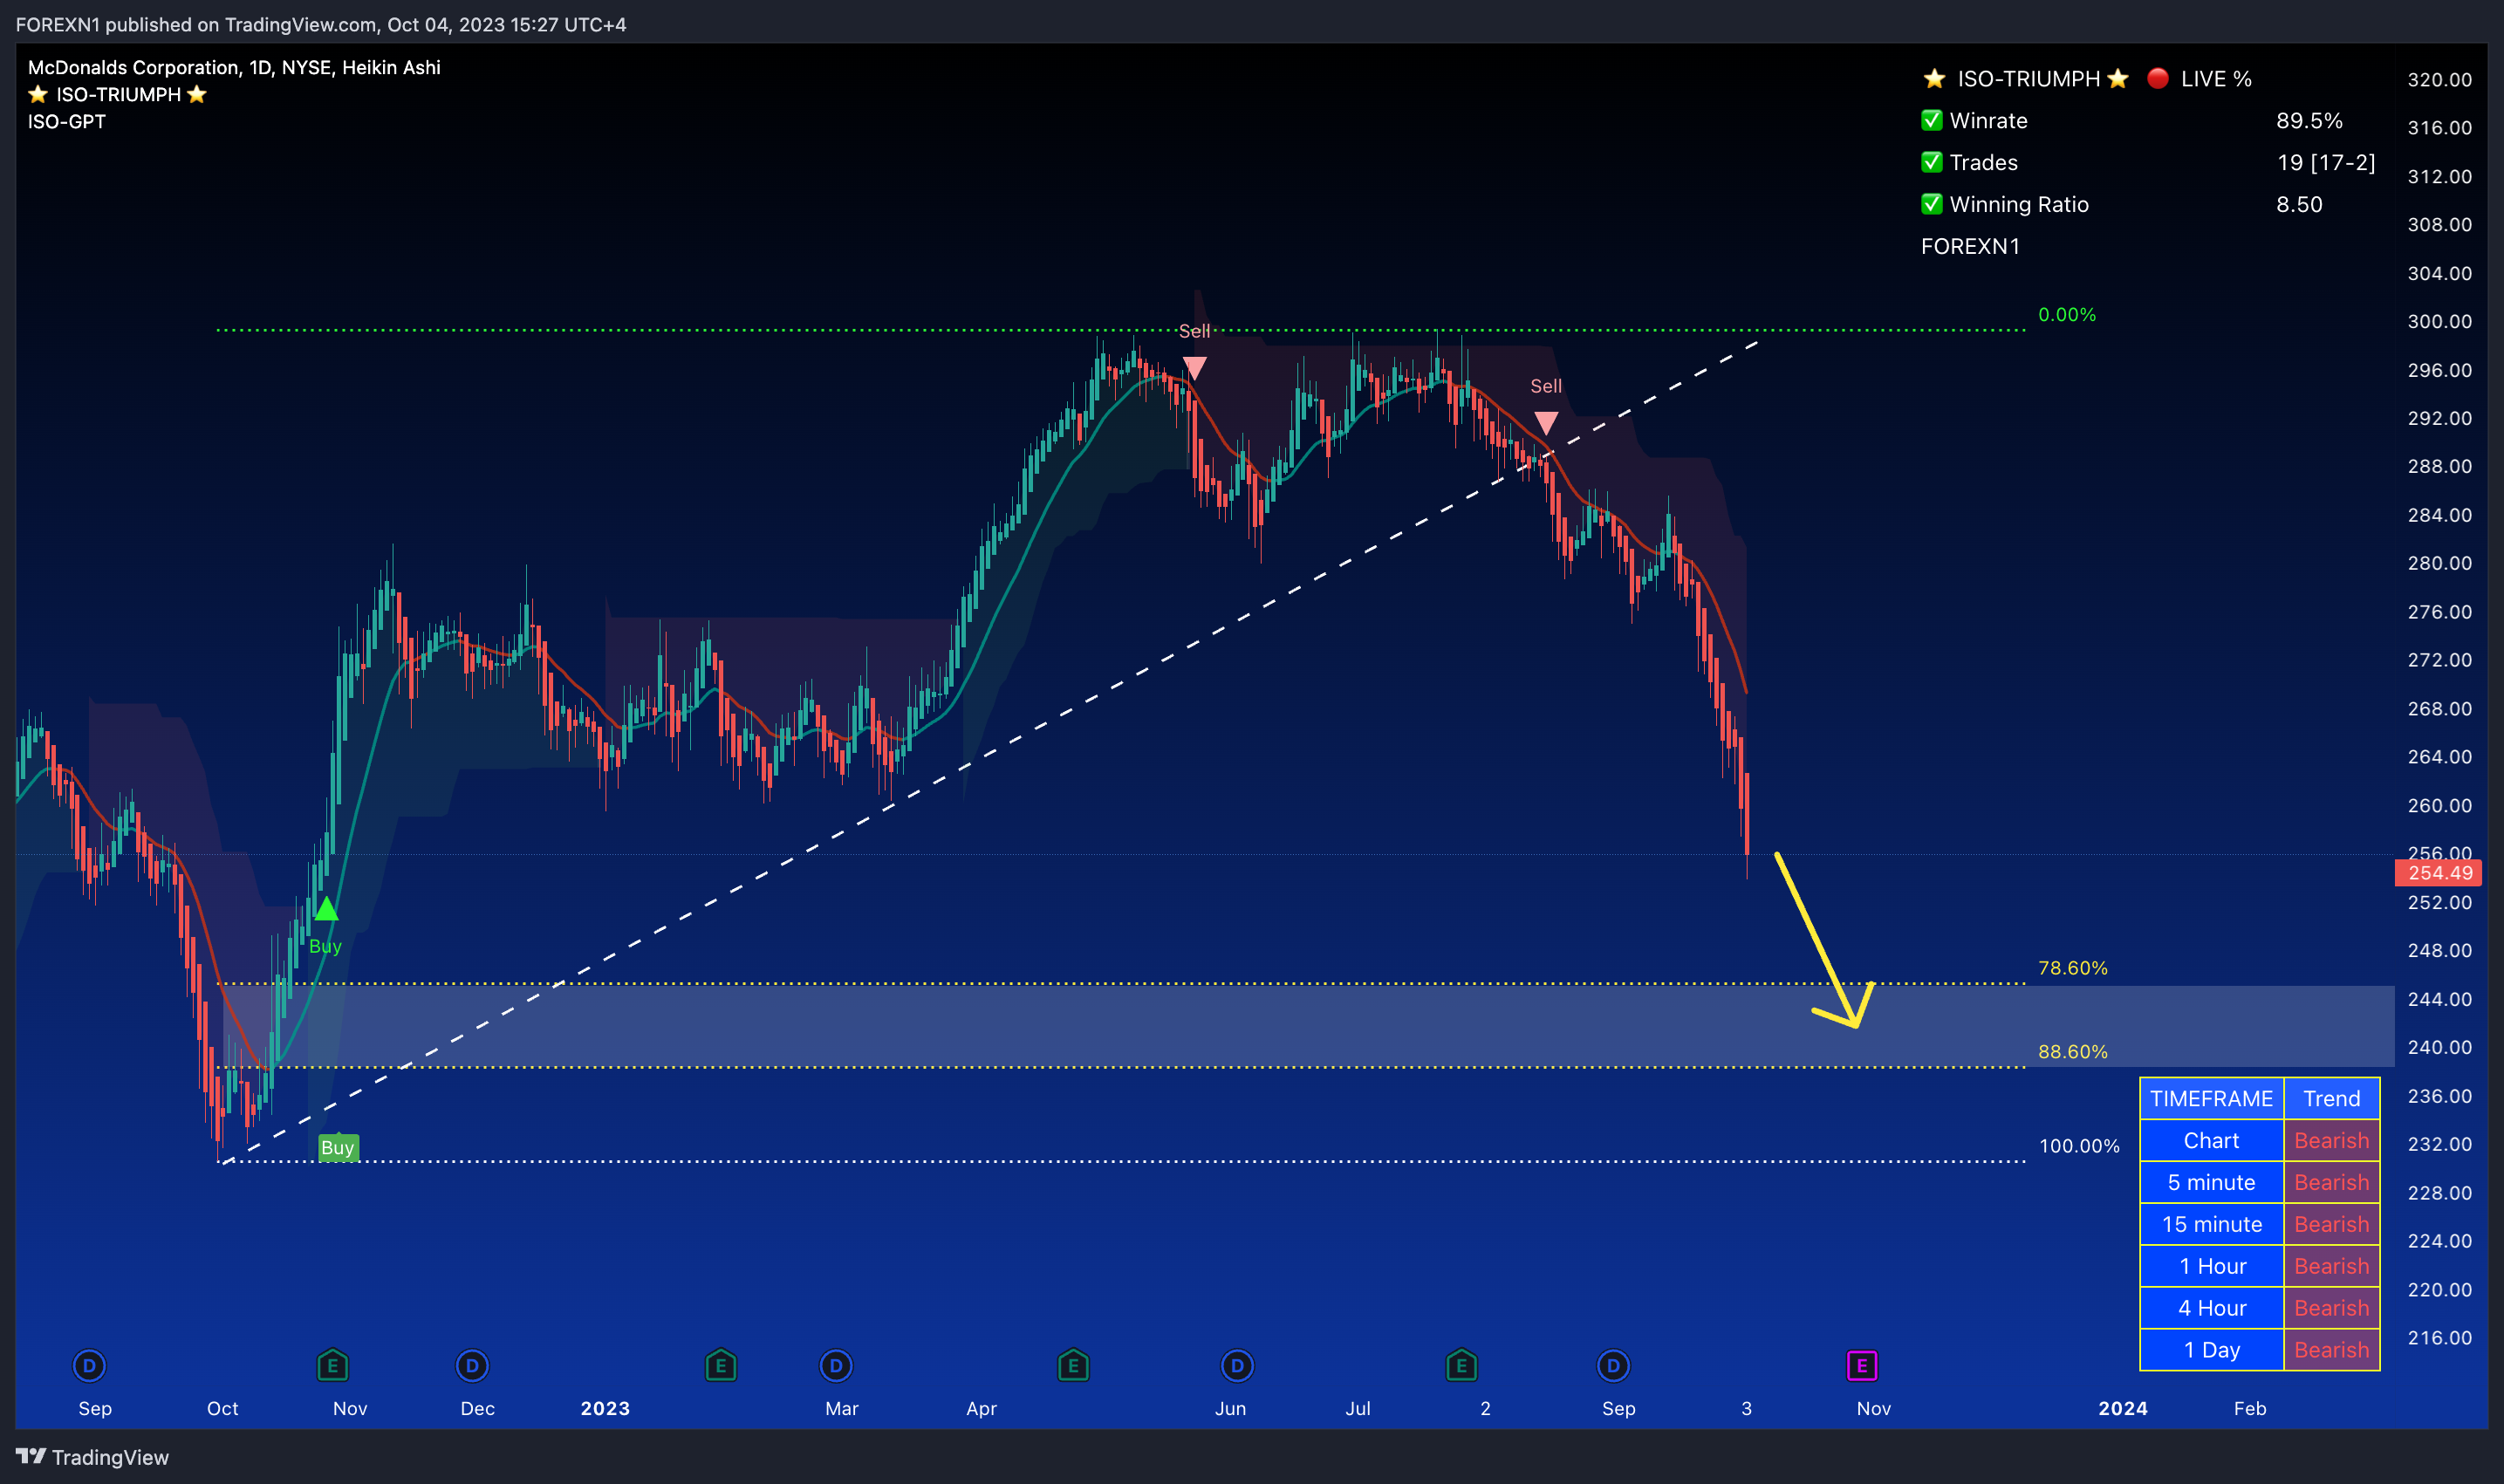The width and height of the screenshot is (2504, 1484).
Task: Click the McDonalds Corporation chart title
Action: pos(234,67)
